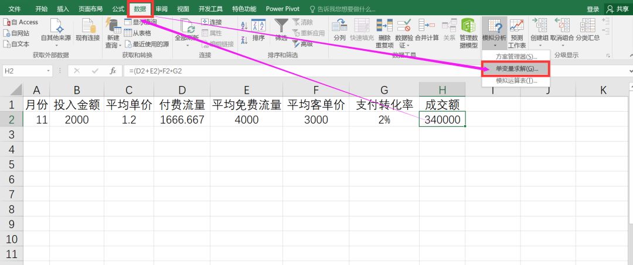
Task: Select cell G2 showing 2%
Action: (384, 119)
